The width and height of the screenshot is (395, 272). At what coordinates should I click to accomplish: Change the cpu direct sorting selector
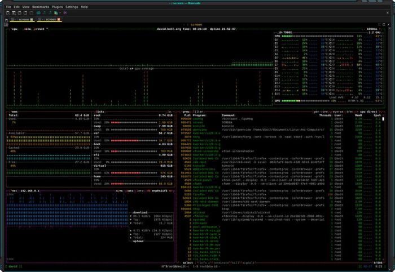click(369, 112)
